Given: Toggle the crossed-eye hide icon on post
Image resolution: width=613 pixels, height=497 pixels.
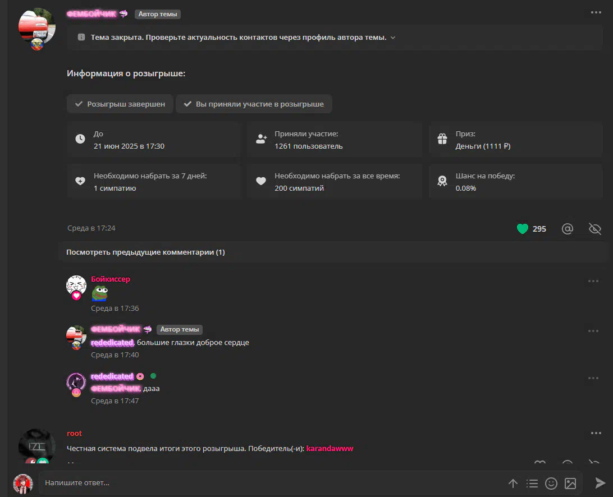Looking at the screenshot, I should pyautogui.click(x=594, y=228).
